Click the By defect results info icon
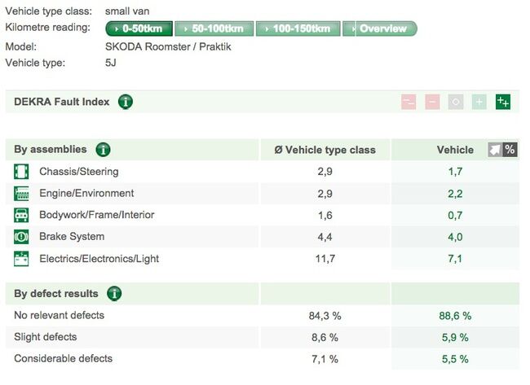This screenshot has width=530, height=385. click(115, 294)
